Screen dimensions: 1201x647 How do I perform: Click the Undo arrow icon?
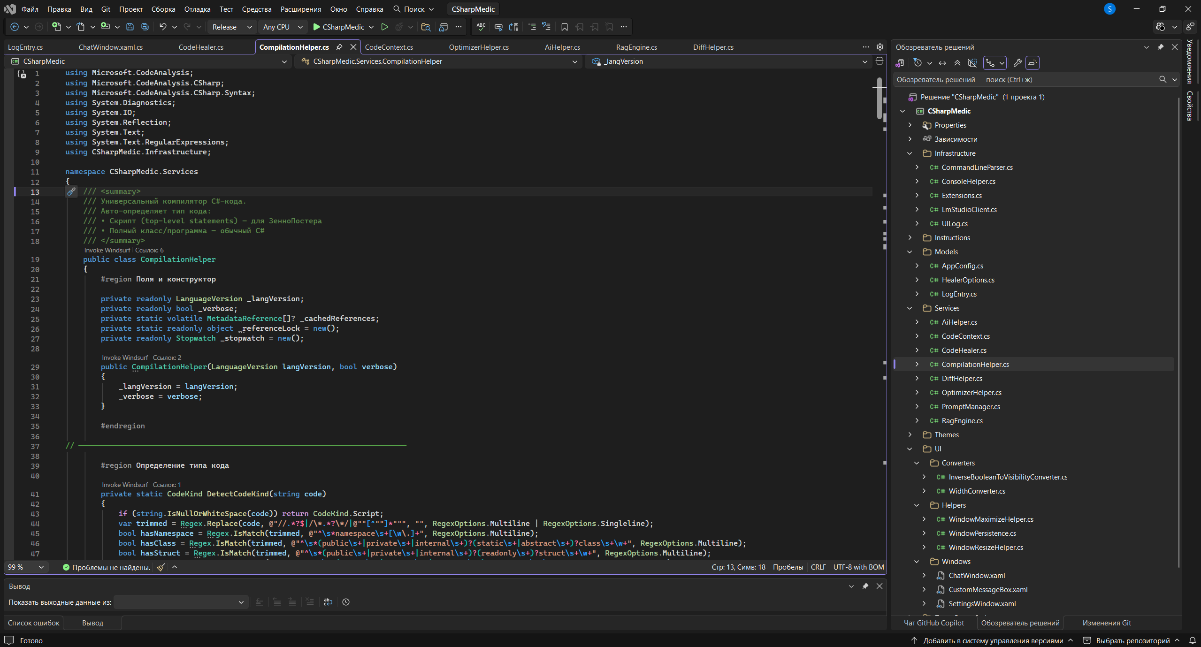(x=162, y=27)
